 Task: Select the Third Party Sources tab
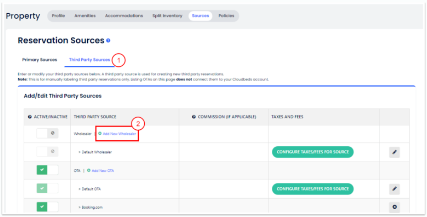90,60
